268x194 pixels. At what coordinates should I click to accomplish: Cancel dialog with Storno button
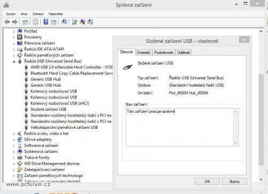coord(234,182)
